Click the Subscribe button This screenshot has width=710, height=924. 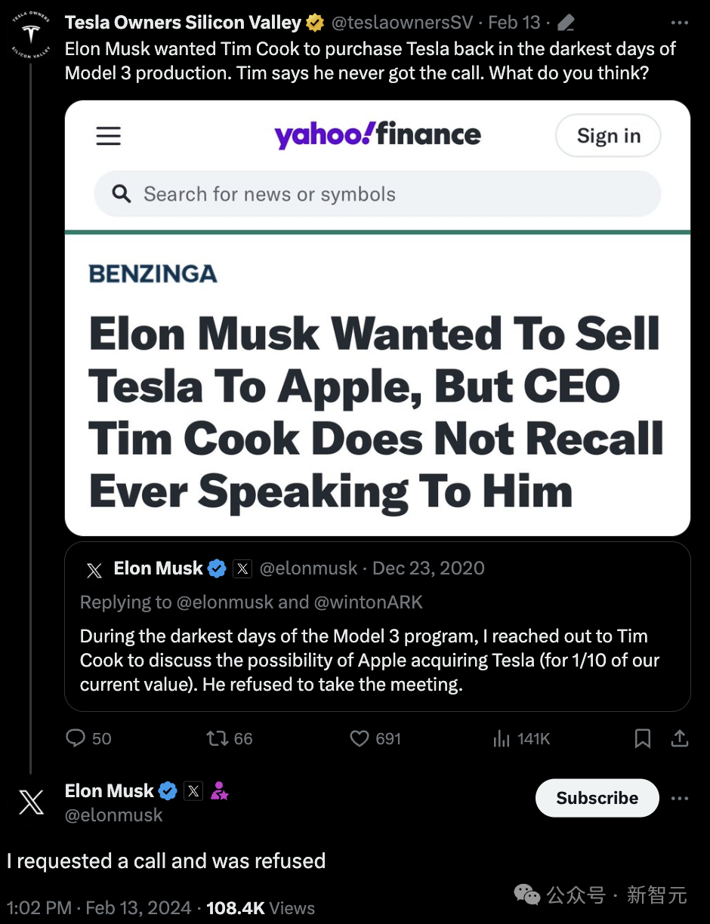point(597,798)
